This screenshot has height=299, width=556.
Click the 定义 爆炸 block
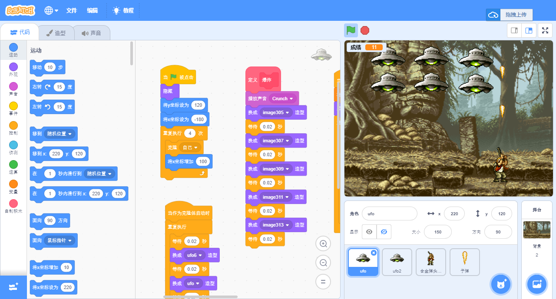(x=263, y=79)
